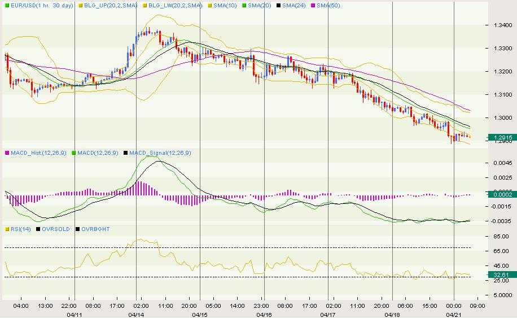The width and height of the screenshot is (517, 318).
Task: Click the RSI value tag 32.61
Action: 502,275
